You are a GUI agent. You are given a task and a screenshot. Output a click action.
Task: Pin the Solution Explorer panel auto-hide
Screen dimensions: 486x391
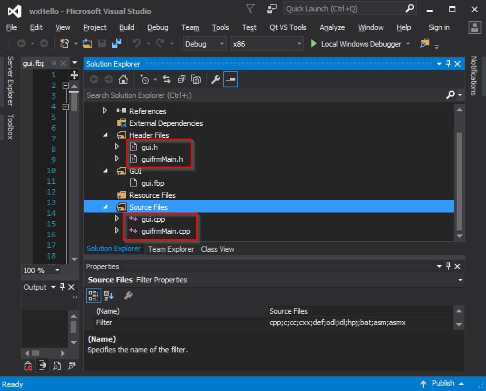pyautogui.click(x=448, y=64)
